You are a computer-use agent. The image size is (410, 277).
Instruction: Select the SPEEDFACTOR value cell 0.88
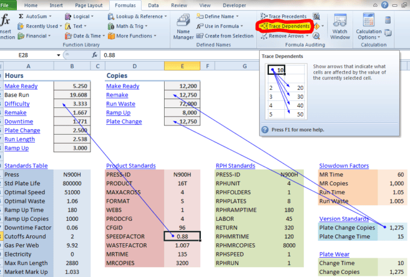pos(182,237)
